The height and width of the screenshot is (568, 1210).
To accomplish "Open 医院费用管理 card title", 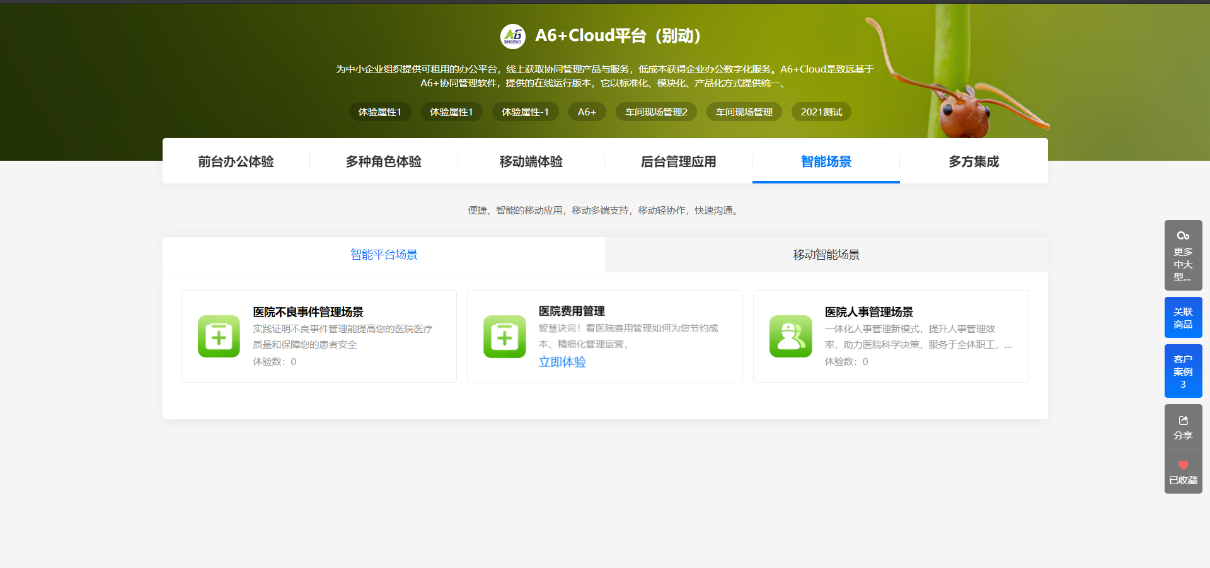I will pyautogui.click(x=572, y=311).
